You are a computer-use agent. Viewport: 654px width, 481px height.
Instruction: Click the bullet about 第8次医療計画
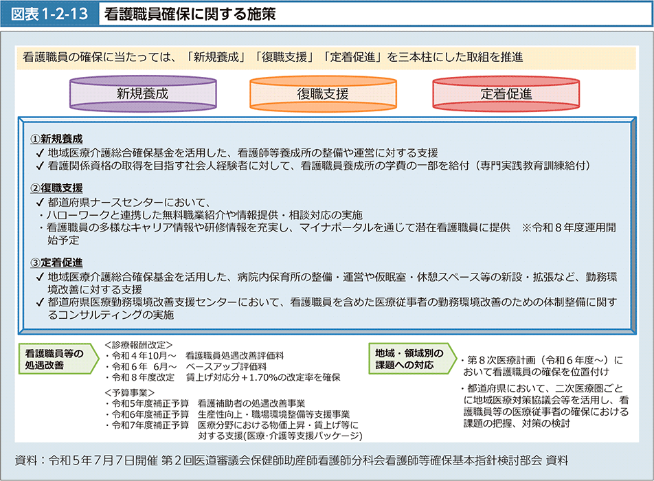[542, 366]
